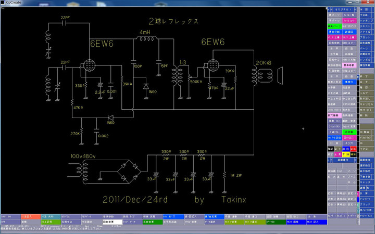The width and height of the screenshot is (375, 234).
Task: Open the シンボル symbol panel
Action: [x=366, y=59]
